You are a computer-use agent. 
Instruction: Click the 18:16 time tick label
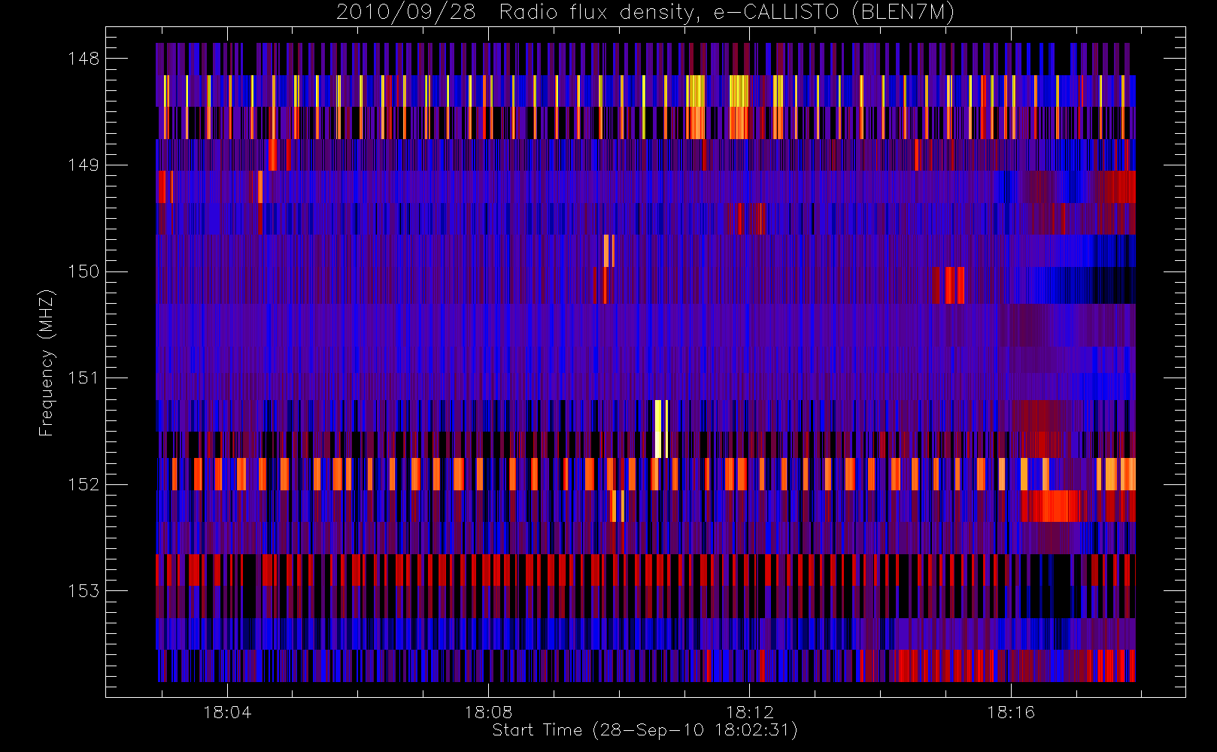1011,712
